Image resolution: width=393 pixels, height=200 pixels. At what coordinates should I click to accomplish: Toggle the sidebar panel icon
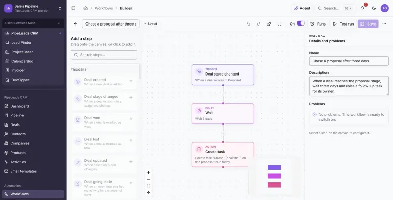[x=74, y=8]
